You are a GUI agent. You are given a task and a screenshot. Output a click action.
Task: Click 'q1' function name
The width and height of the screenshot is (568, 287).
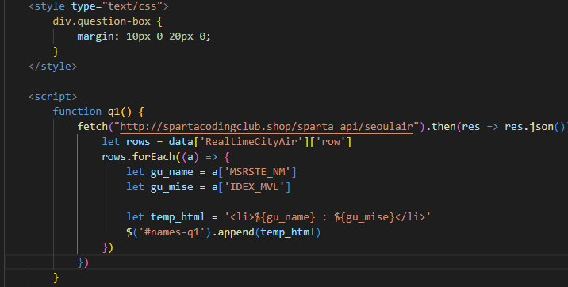pyautogui.click(x=113, y=112)
